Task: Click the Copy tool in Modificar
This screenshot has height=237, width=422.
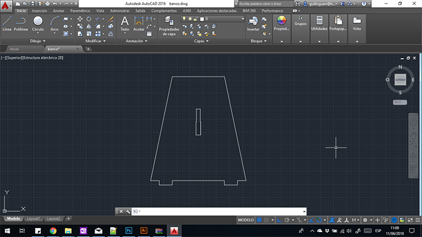Action: 80,26
